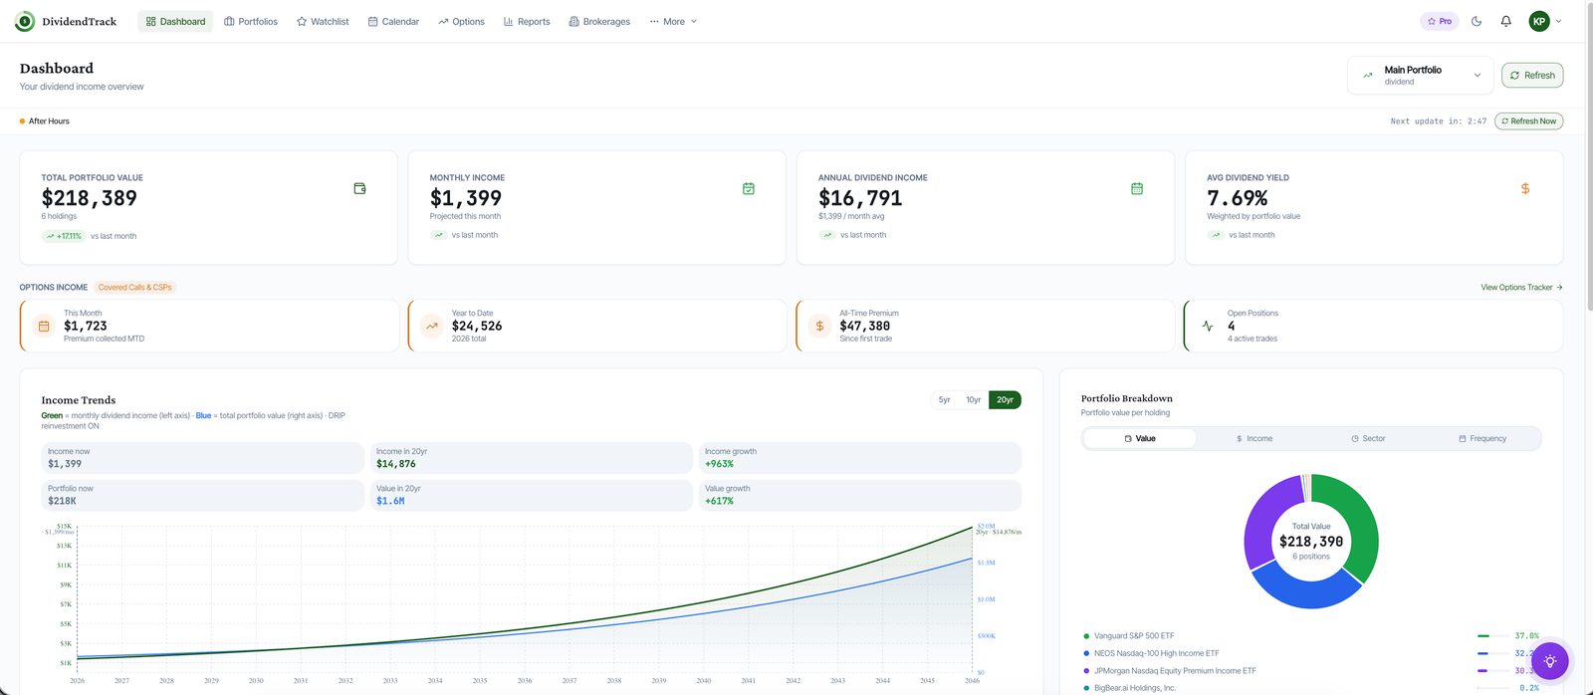Click the Income in 20yr stat box

point(532,458)
